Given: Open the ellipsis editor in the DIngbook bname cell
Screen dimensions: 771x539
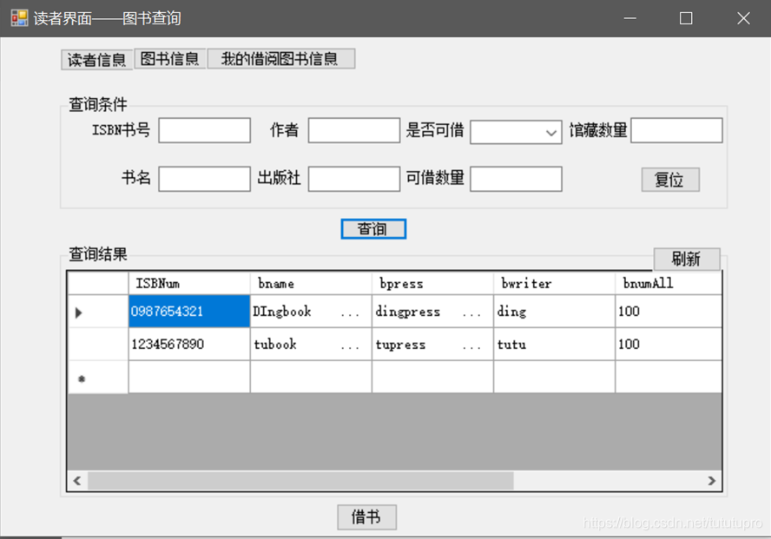Looking at the screenshot, I should point(351,312).
